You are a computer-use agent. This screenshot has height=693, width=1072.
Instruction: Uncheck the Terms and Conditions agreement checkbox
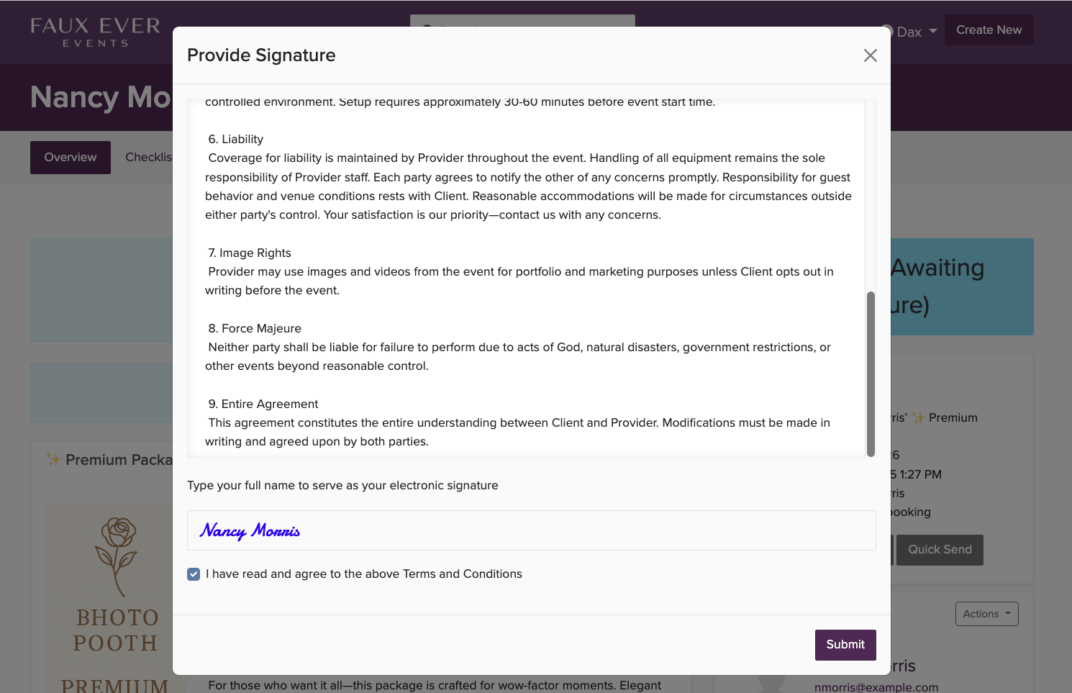[193, 574]
